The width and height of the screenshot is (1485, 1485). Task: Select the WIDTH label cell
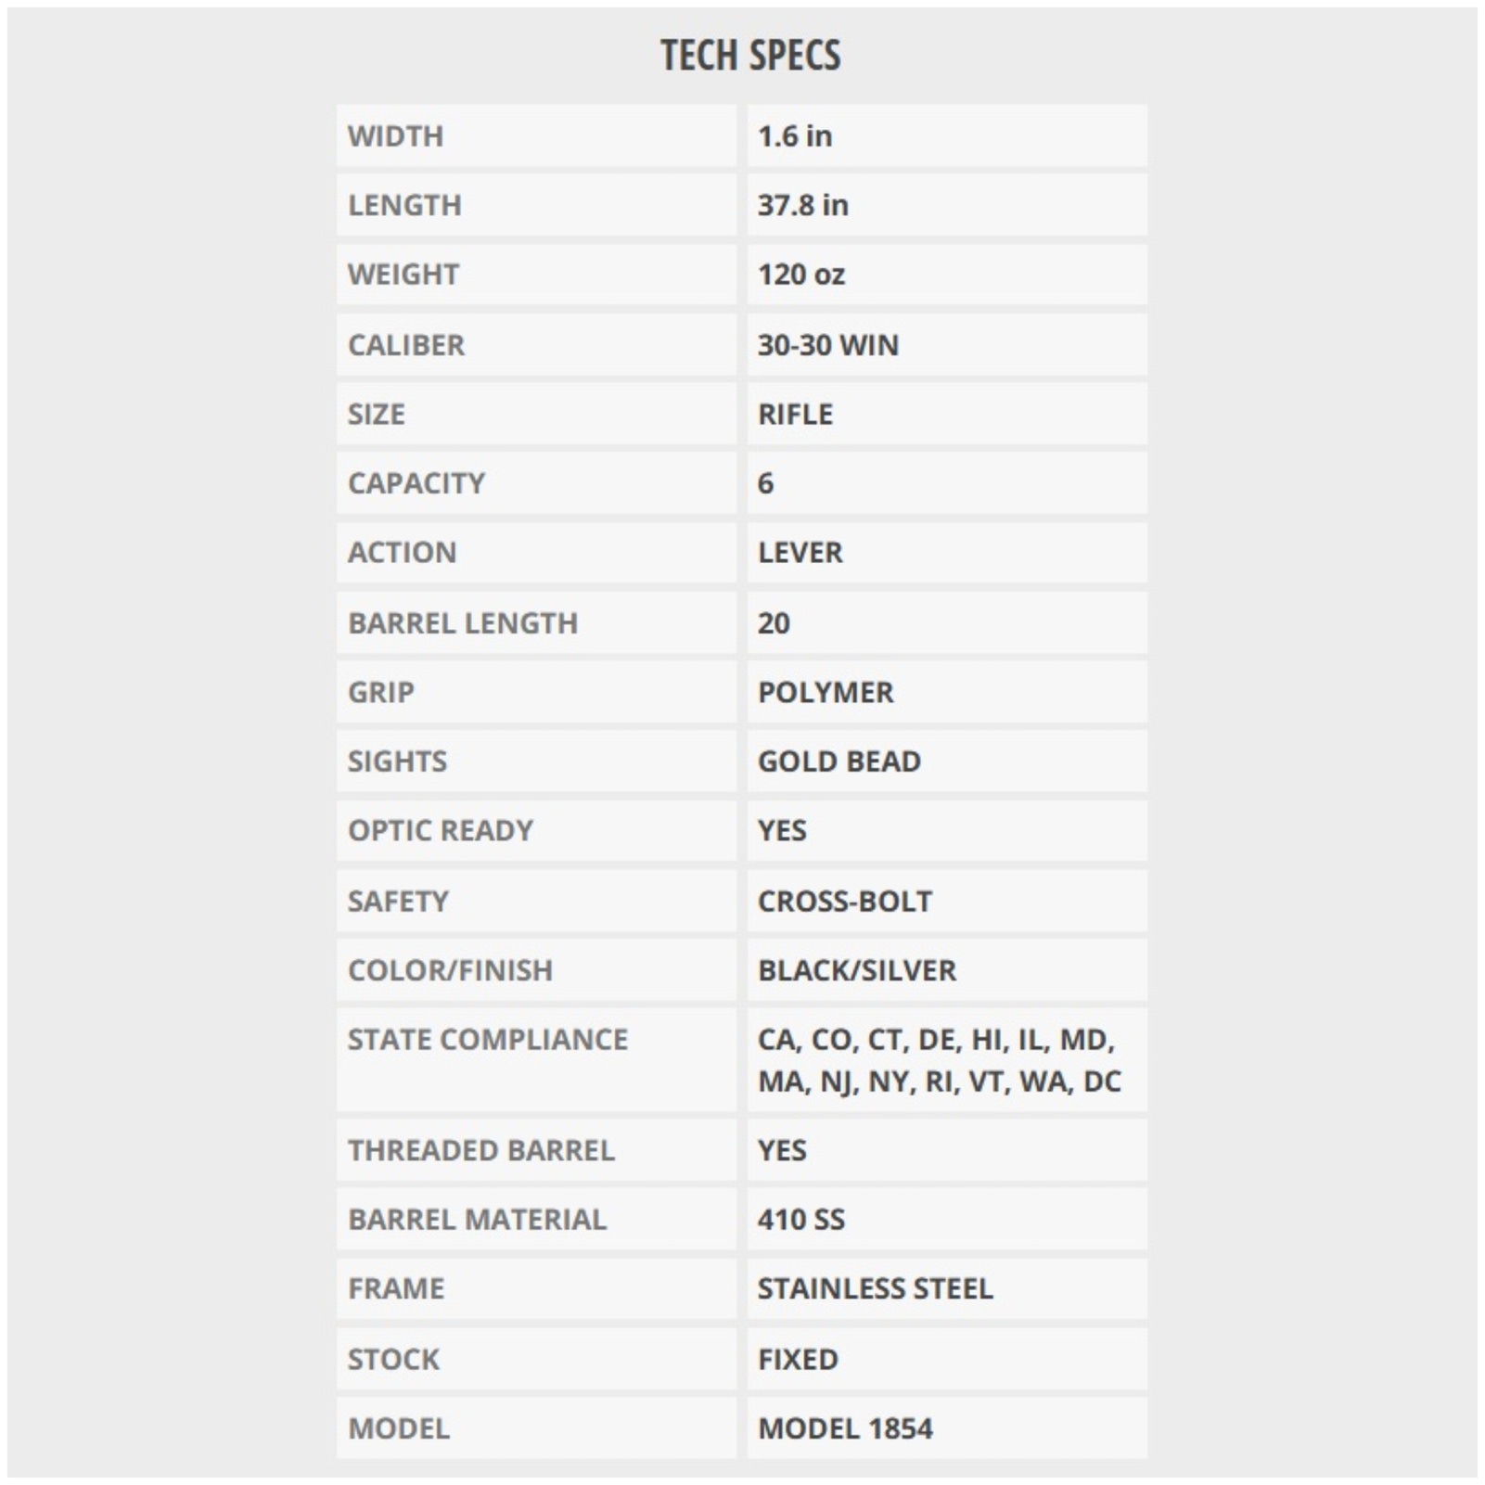pyautogui.click(x=536, y=135)
